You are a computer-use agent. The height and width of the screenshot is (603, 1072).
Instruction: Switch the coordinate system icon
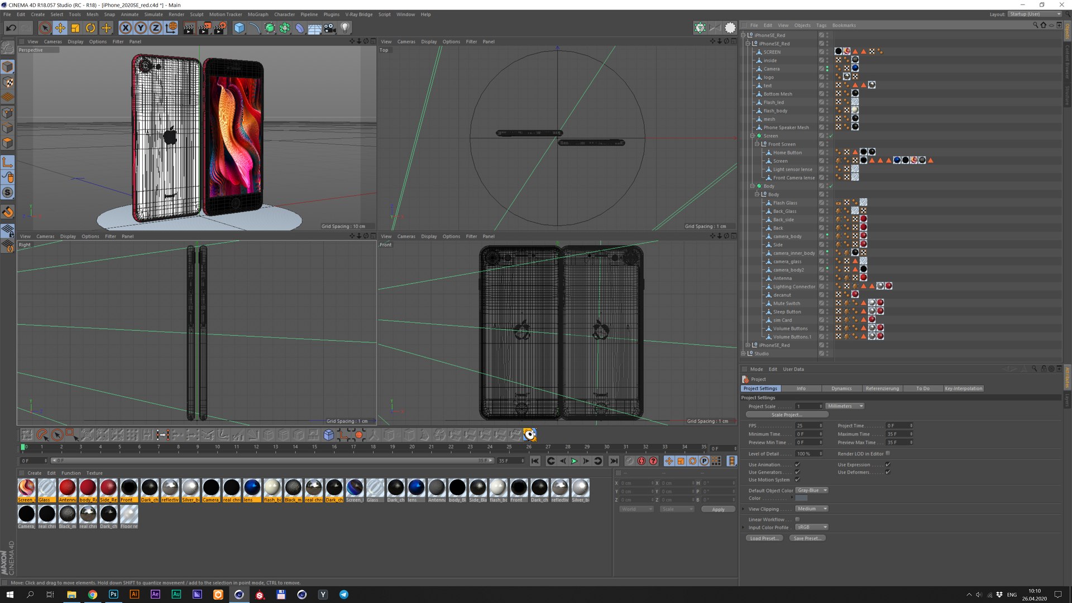[x=171, y=27]
